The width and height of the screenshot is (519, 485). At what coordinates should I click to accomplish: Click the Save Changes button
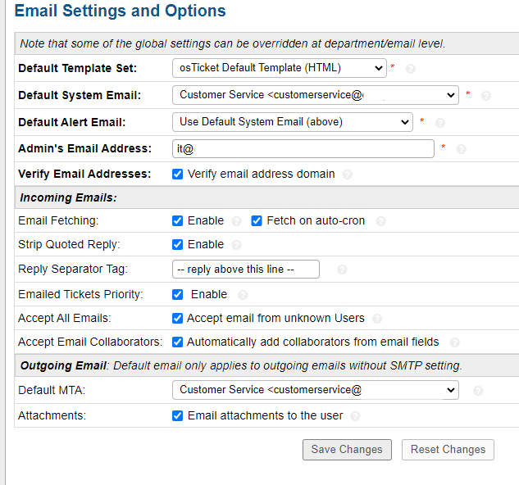click(347, 450)
